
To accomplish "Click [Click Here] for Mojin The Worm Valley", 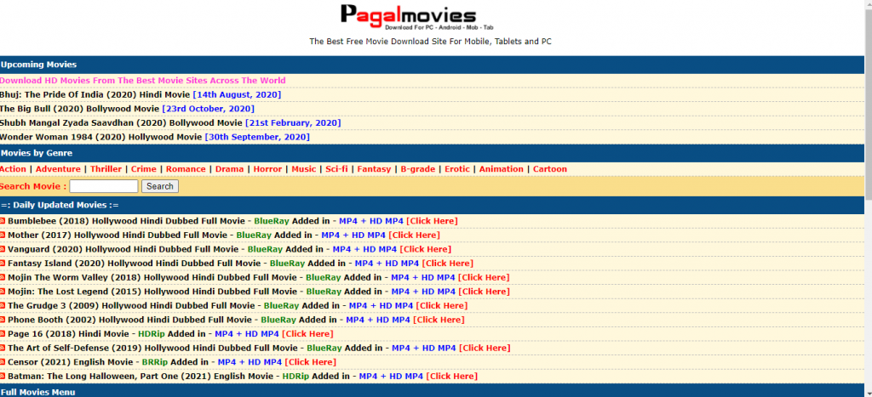I will pos(484,278).
